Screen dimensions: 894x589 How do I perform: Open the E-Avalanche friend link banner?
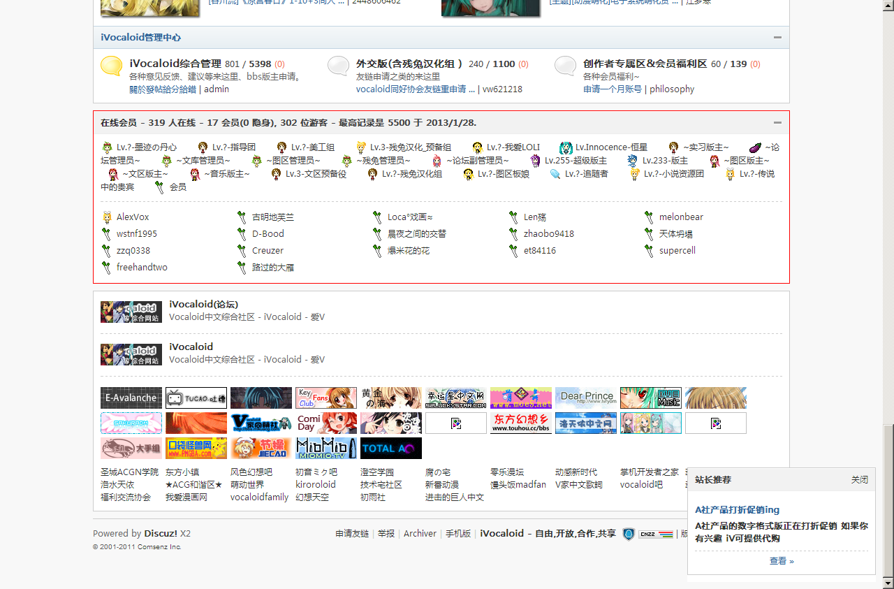click(x=131, y=398)
